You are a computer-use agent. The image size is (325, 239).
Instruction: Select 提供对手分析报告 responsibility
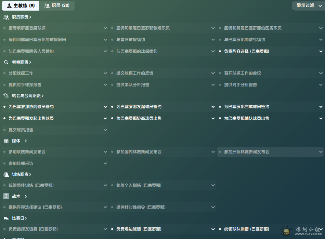click(x=271, y=85)
